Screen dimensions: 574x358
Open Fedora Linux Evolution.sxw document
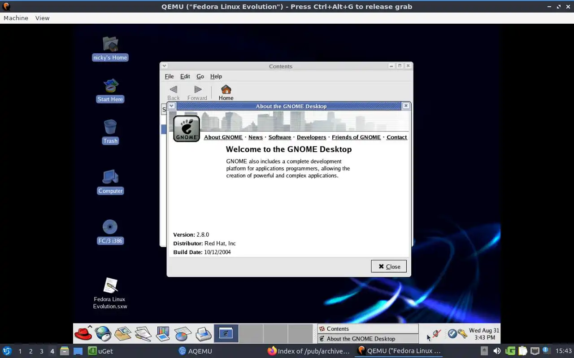click(110, 293)
